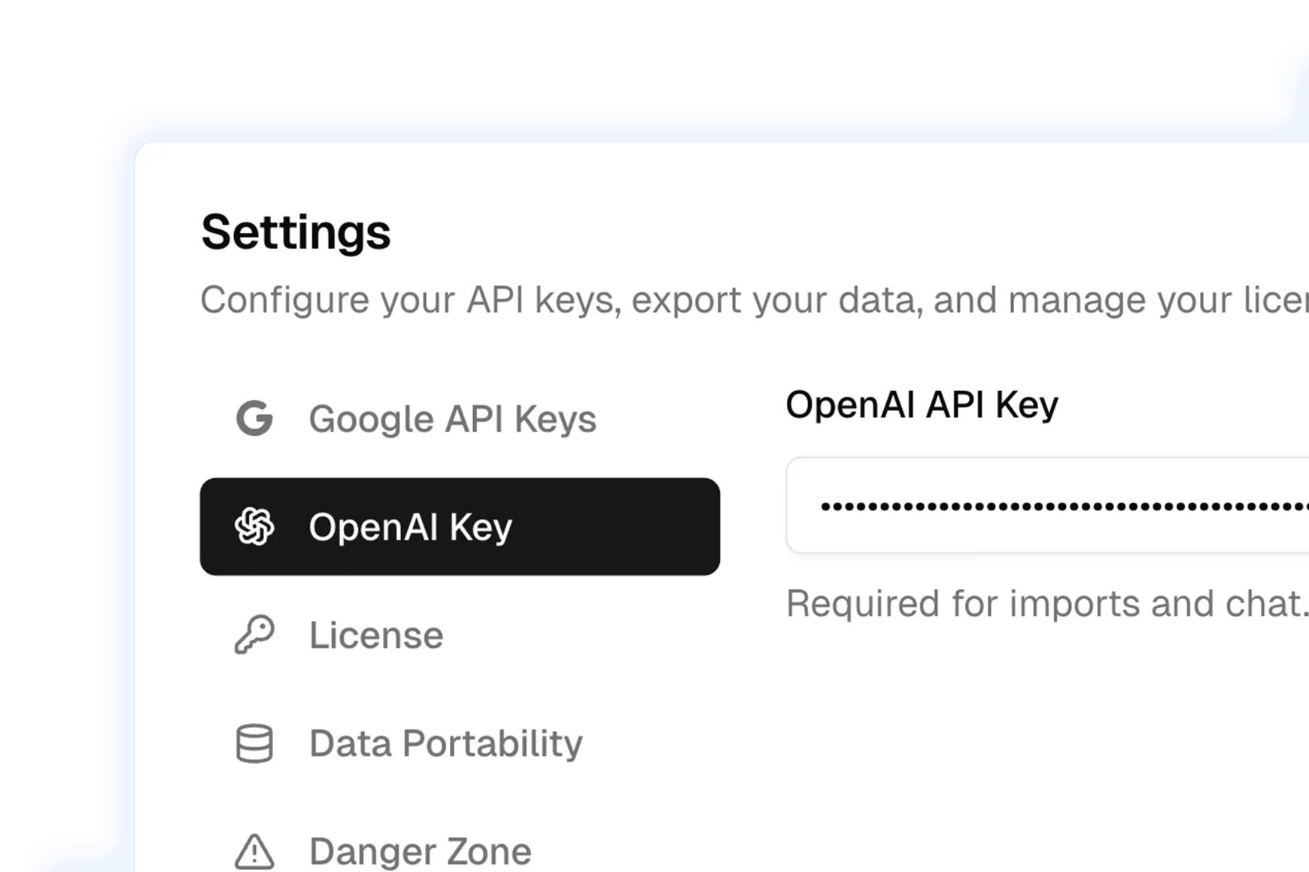The image size is (1309, 872).
Task: Switch to the License settings tab
Action: [376, 635]
